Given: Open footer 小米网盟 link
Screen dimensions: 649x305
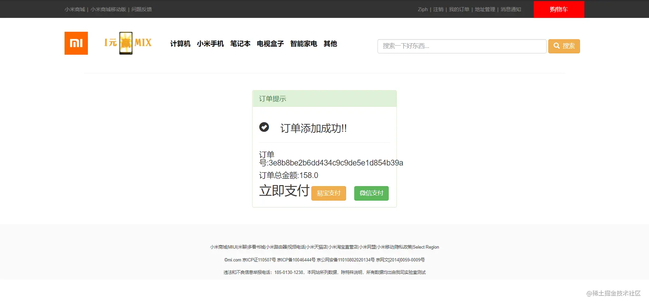Looking at the screenshot, I should pyautogui.click(x=367, y=247).
